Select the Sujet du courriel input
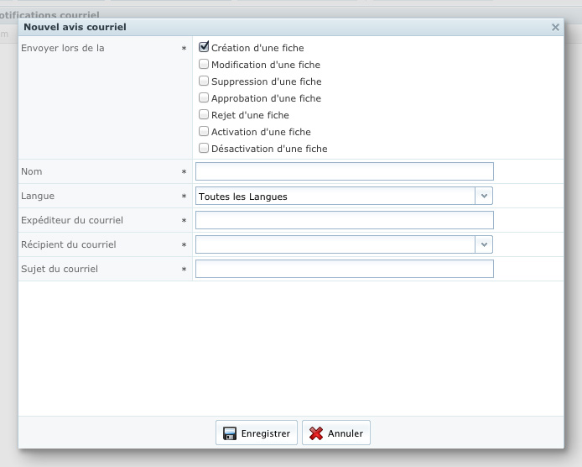Viewport: 582px width, 467px height. point(344,269)
